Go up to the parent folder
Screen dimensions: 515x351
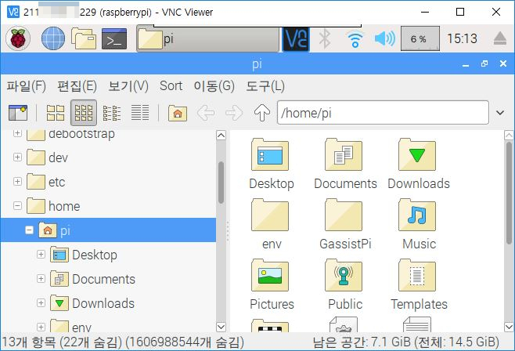coord(262,113)
